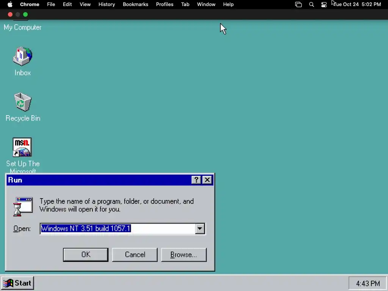Open the File menu
This screenshot has height=291, width=388.
click(51, 5)
